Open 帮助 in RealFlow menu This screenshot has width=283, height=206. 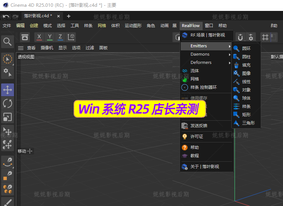pos(206,148)
